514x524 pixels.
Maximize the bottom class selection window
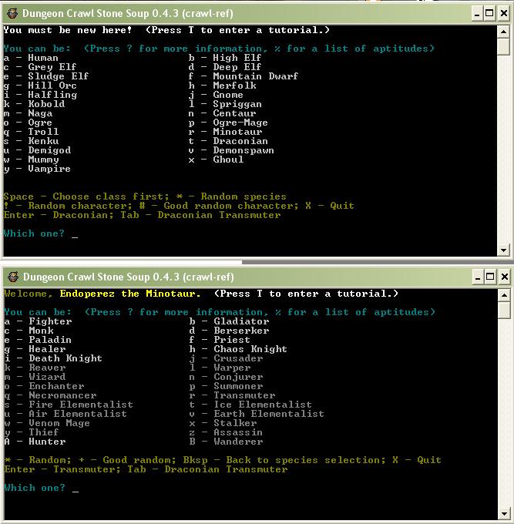[489, 277]
